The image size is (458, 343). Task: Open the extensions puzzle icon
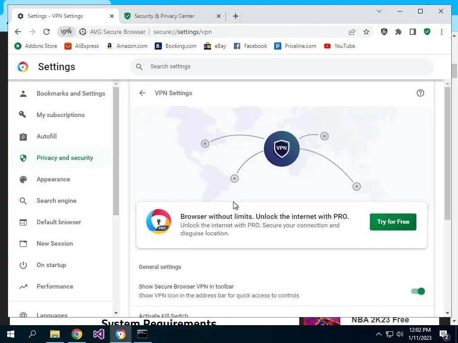pos(399,32)
